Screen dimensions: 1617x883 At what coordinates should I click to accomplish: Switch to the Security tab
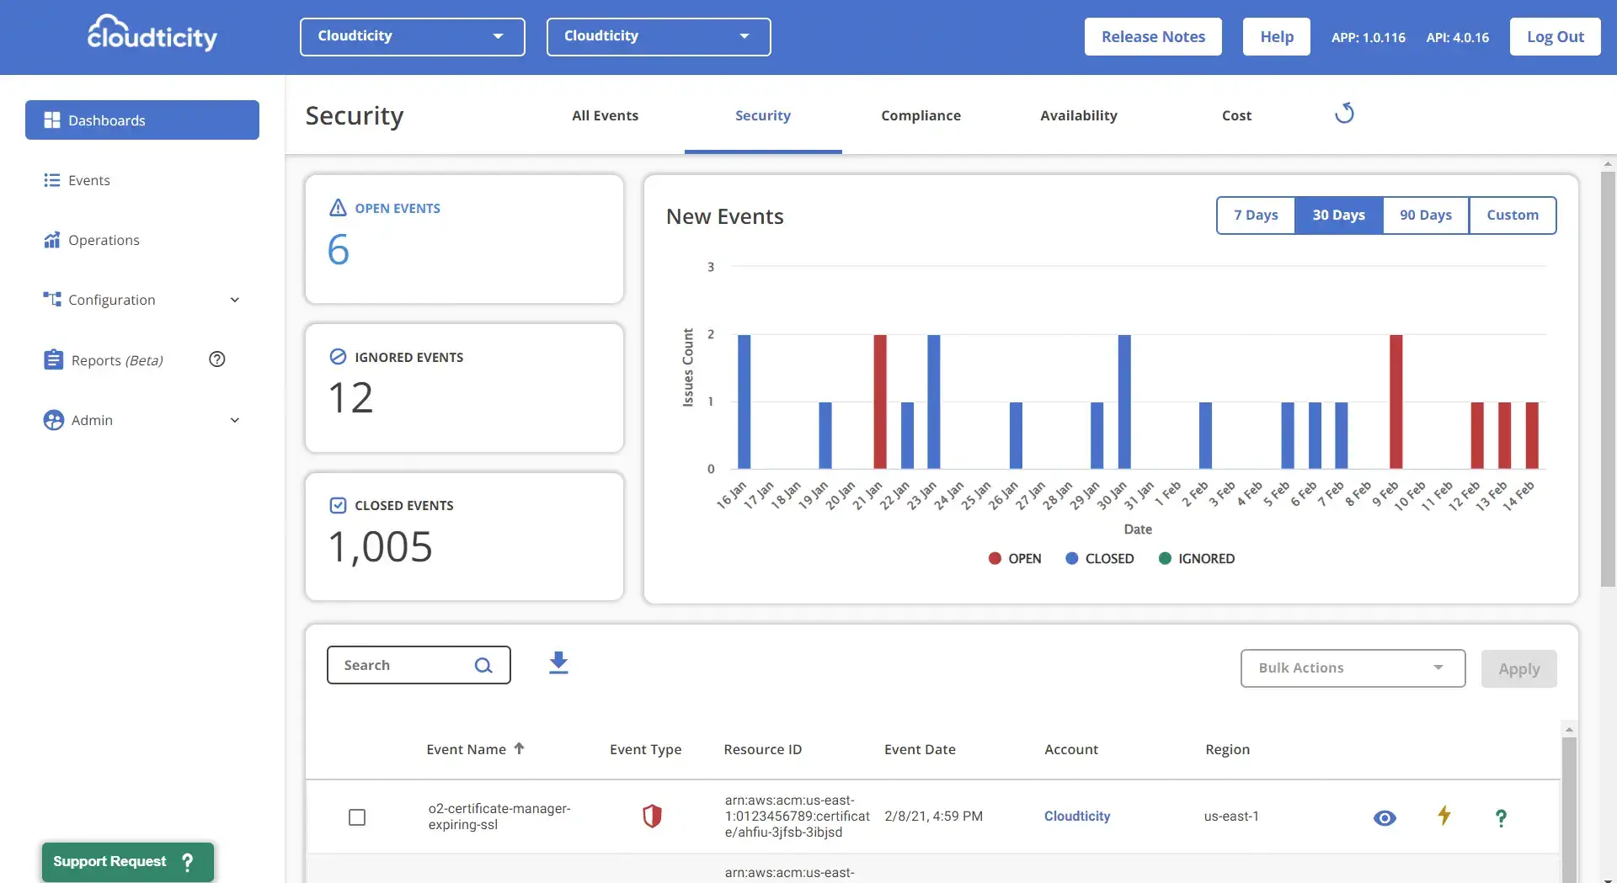763,115
